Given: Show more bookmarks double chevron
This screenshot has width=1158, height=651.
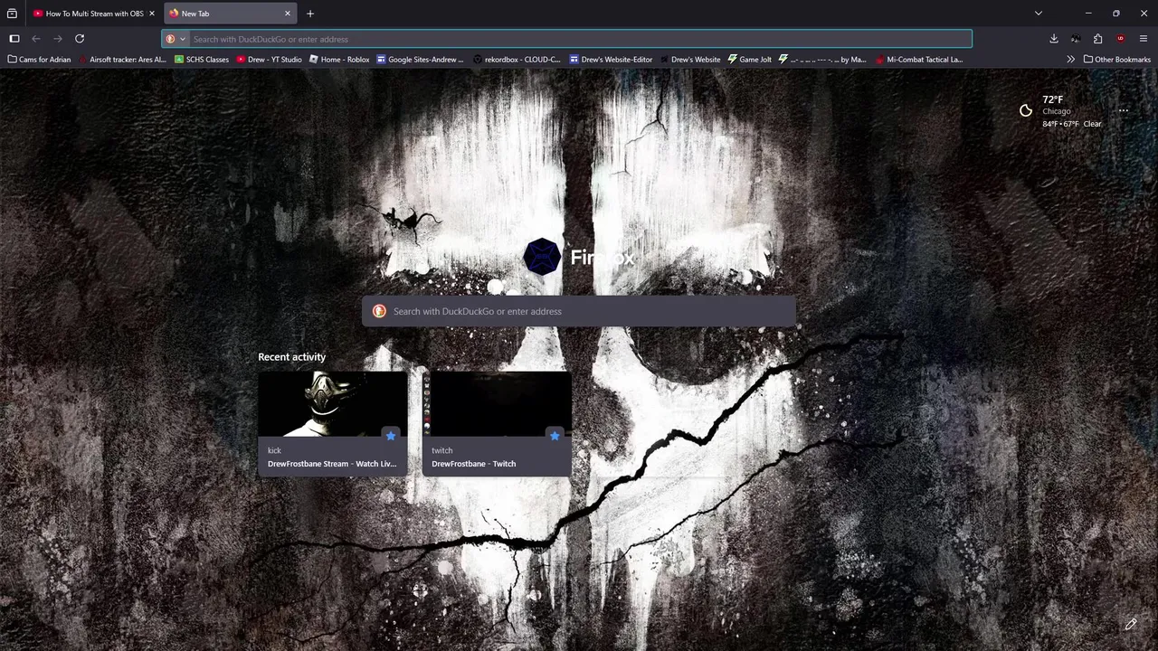Looking at the screenshot, I should click(x=1070, y=60).
